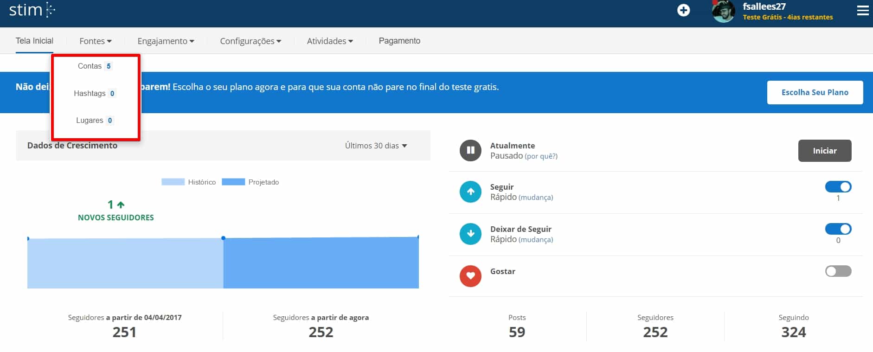873x352 pixels.
Task: Click the NOVOS SEGUIDORES label
Action: pyautogui.click(x=116, y=218)
